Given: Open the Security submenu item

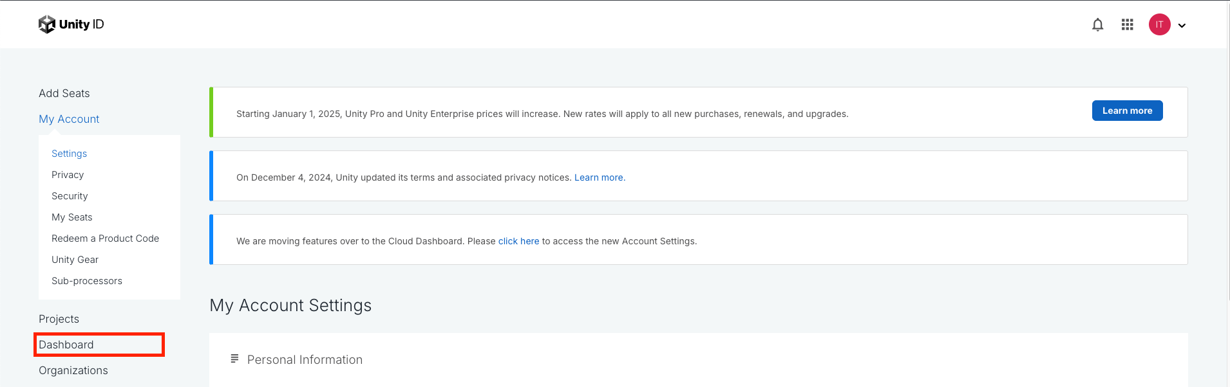Looking at the screenshot, I should 70,196.
